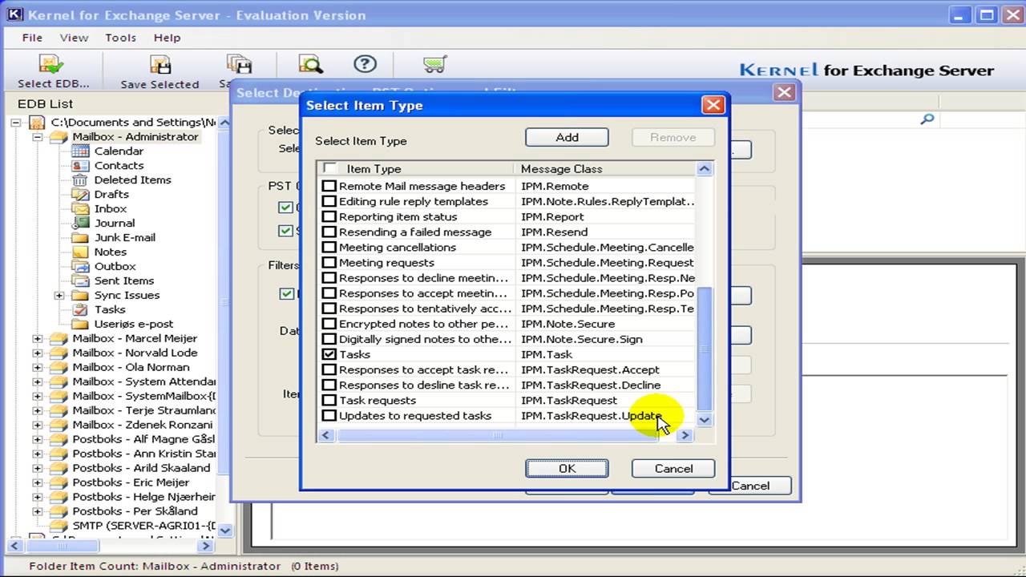Select SMTP (SERVER-AGRI01 item icon
The width and height of the screenshot is (1026, 577).
tap(59, 525)
